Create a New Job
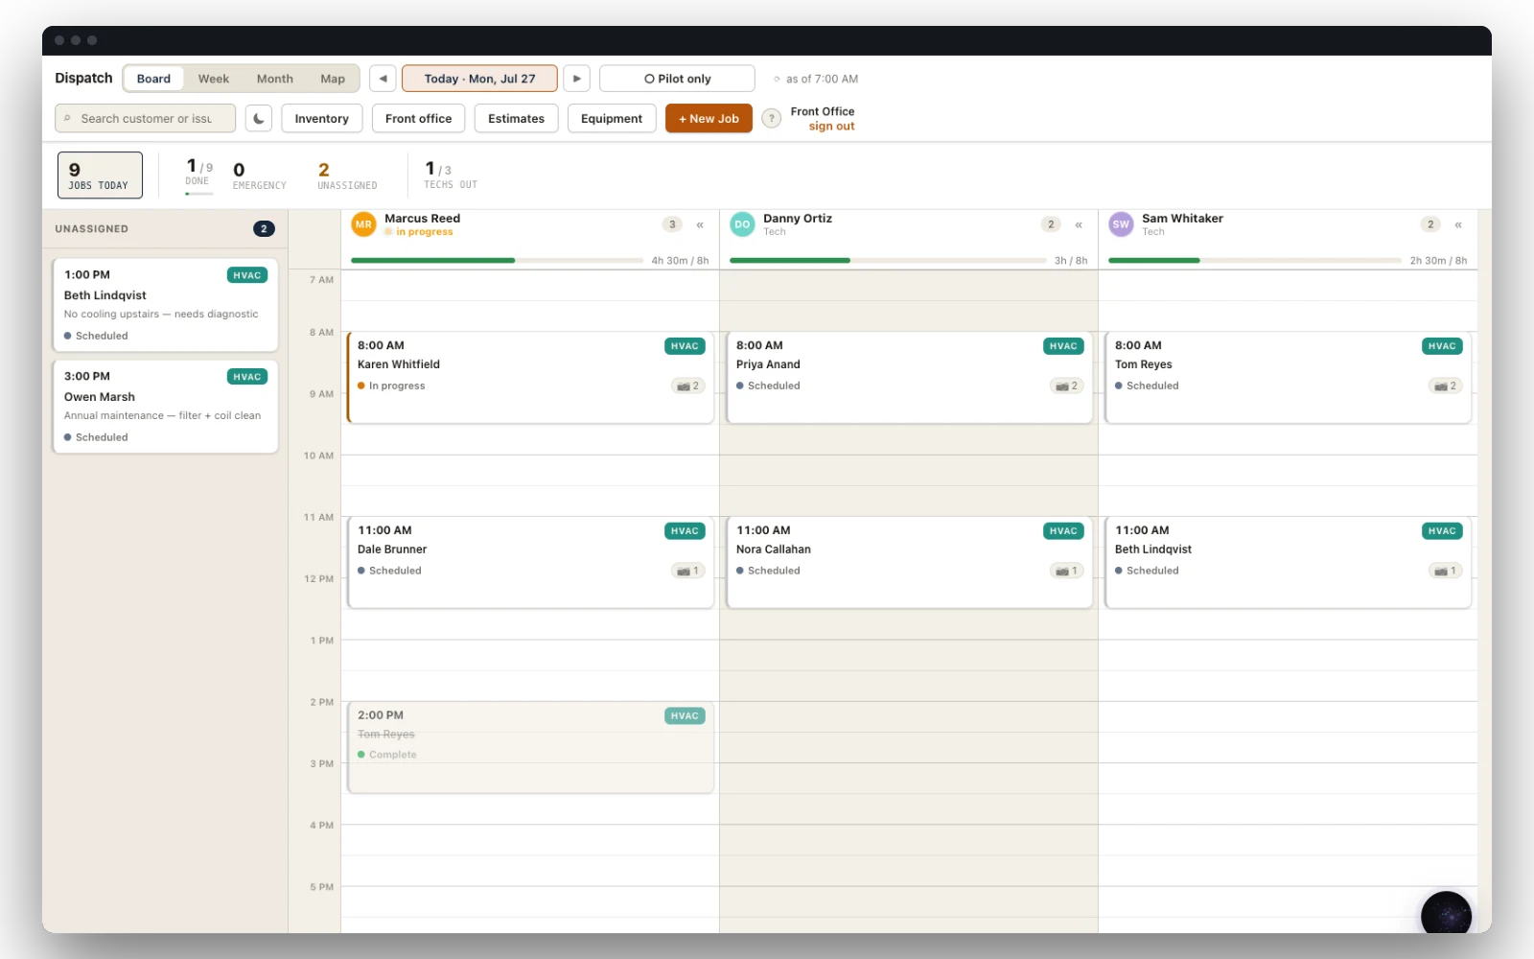 [709, 118]
